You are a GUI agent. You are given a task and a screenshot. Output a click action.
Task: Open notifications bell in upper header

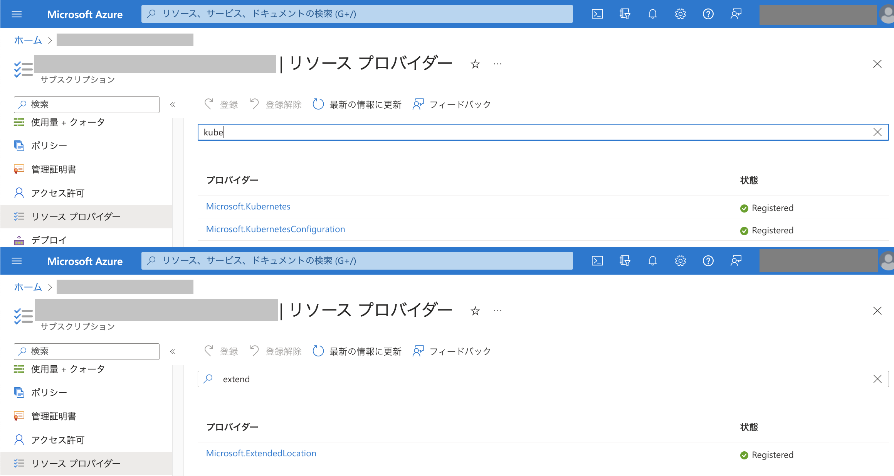point(652,14)
